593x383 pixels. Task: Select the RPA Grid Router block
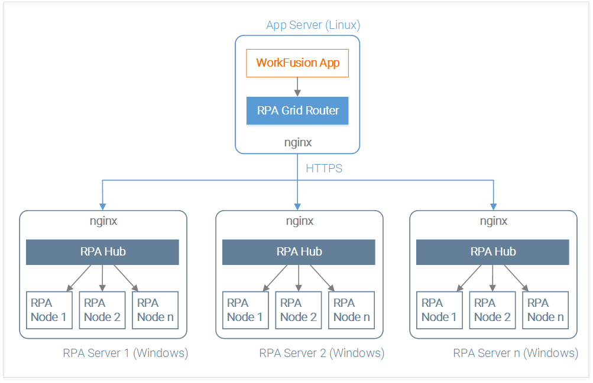[x=297, y=110]
